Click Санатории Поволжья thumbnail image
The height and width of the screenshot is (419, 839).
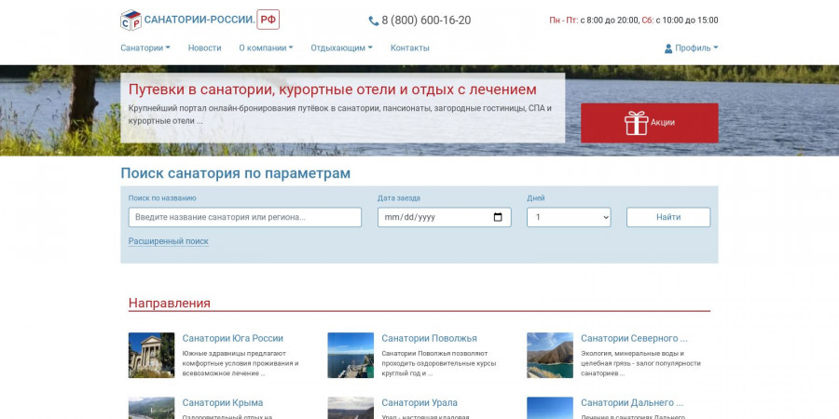click(x=351, y=355)
